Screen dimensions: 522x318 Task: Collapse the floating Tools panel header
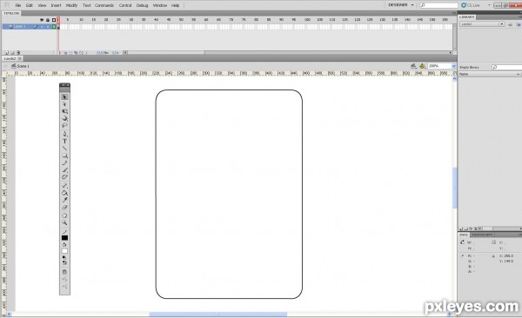64,85
